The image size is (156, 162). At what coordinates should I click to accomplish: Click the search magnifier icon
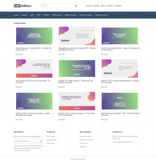[x=76, y=6]
